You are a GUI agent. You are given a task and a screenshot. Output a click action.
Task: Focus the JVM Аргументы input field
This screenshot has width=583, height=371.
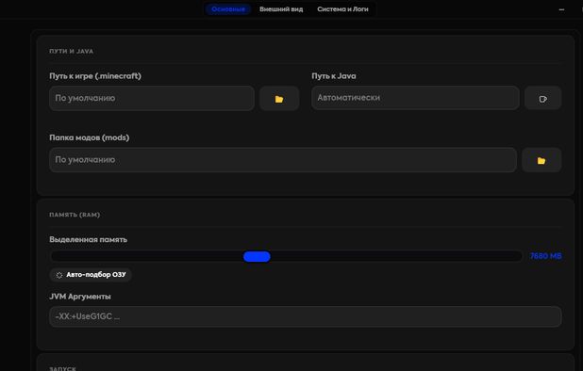306,316
